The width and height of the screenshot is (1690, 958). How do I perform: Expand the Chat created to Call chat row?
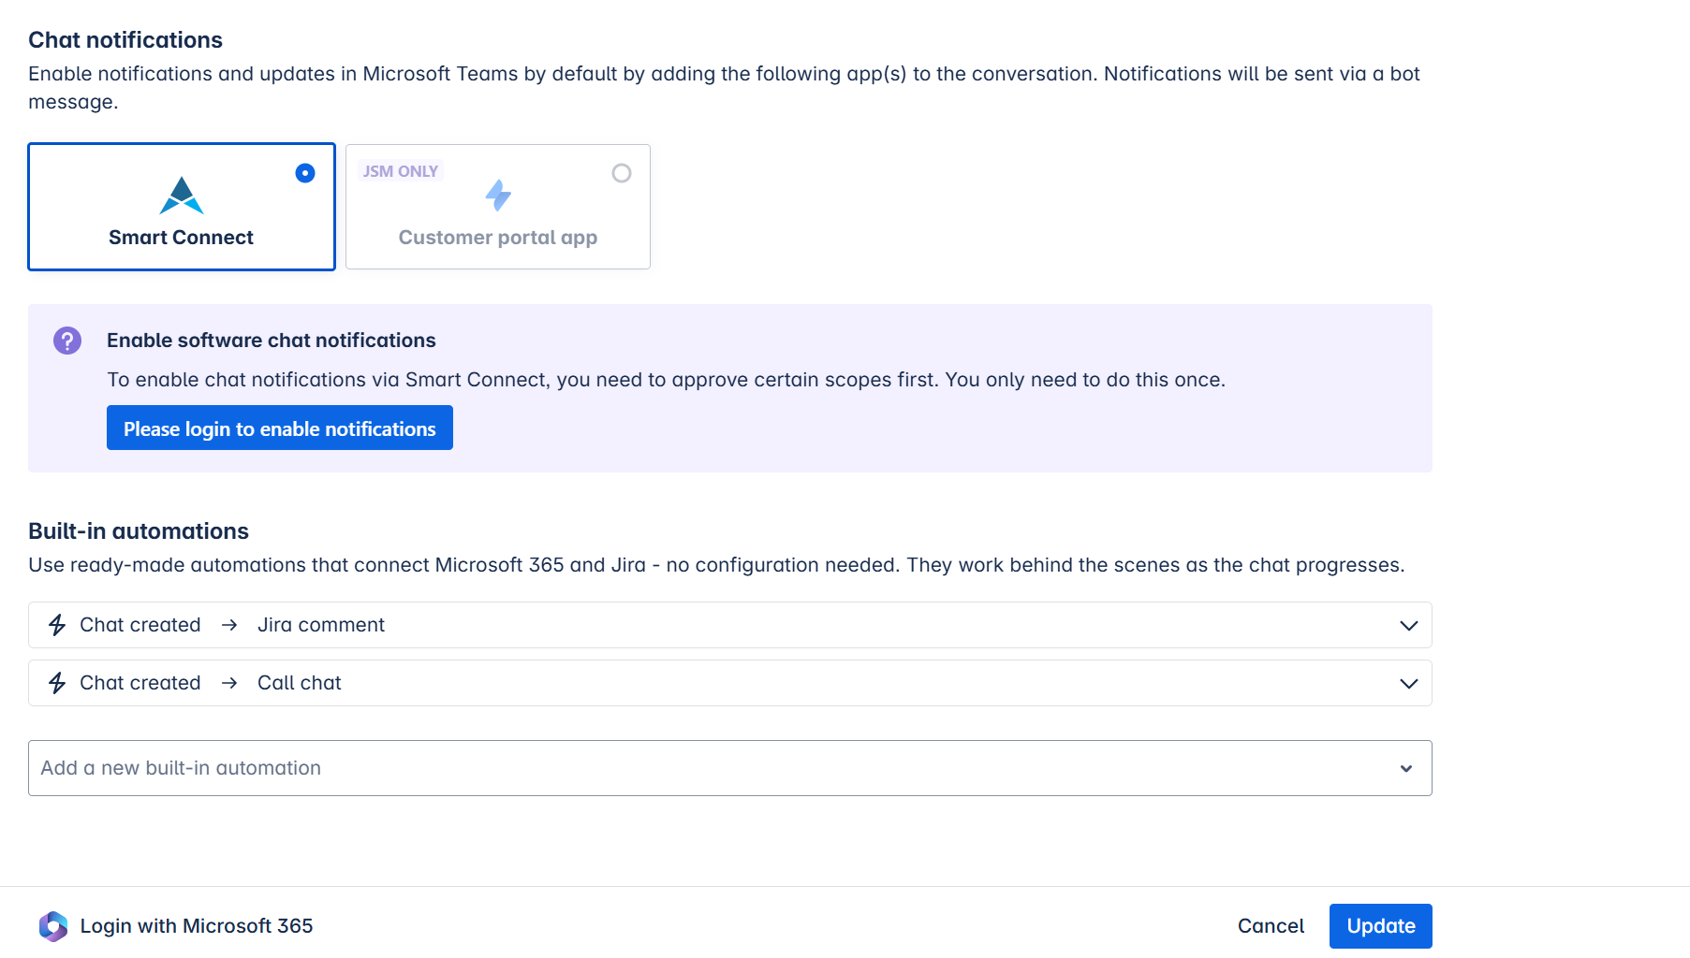click(1408, 683)
